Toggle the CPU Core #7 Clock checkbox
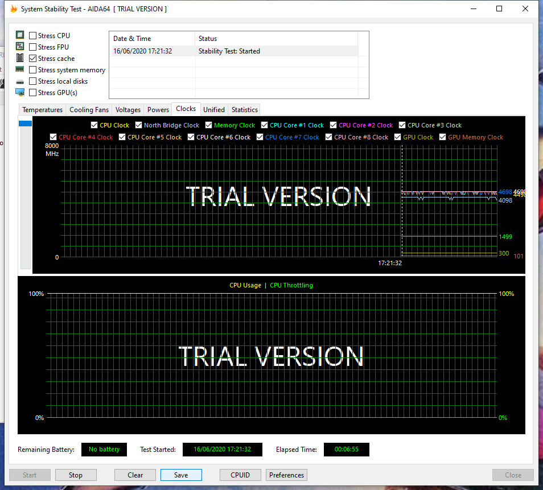Viewport: 543px width, 490px height. [260, 137]
